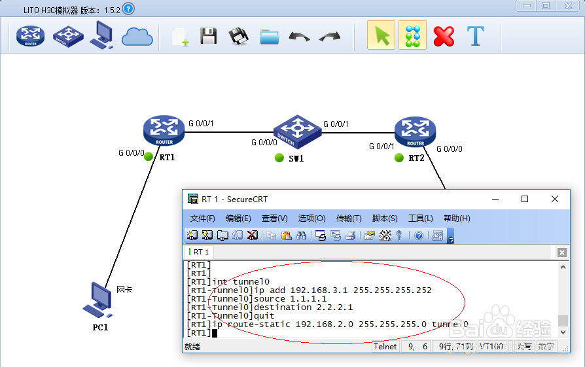
Task: Select the PC device in the LITO toolbar
Action: (102, 35)
